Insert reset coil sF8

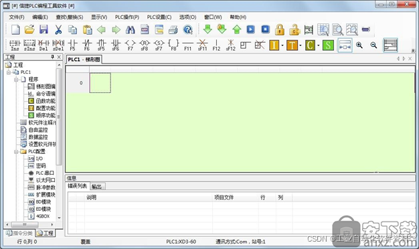[x=145, y=45]
